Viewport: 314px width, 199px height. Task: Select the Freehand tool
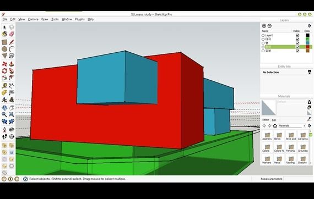(x=12, y=56)
